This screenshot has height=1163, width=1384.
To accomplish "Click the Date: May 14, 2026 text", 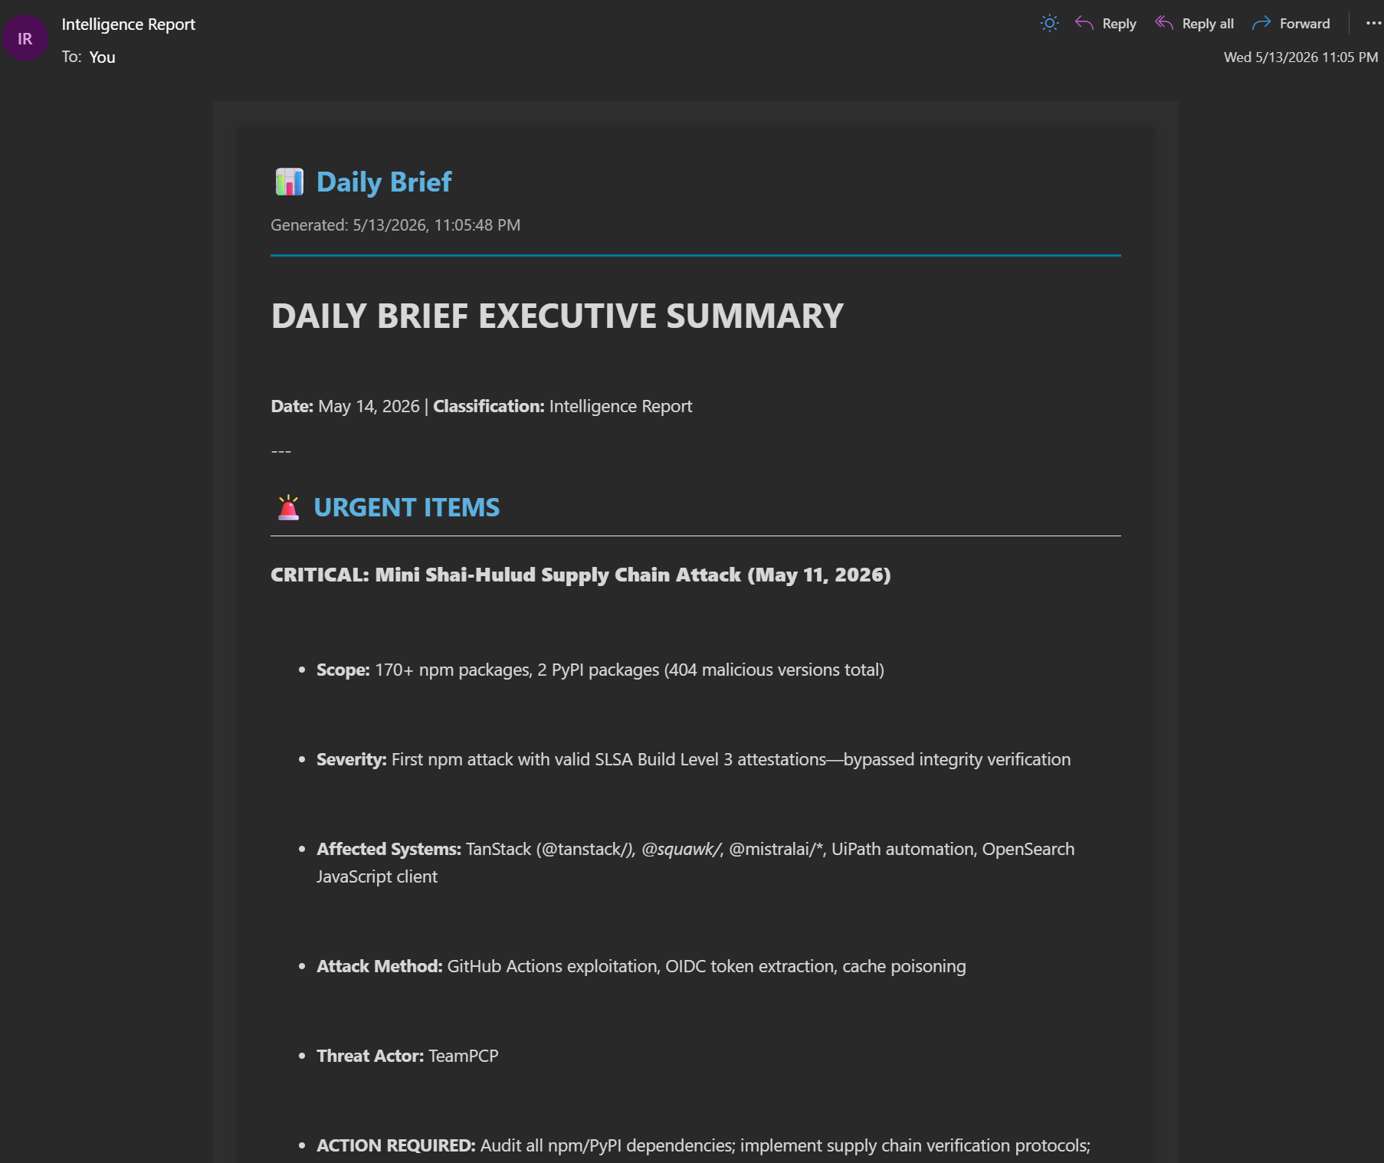I will pyautogui.click(x=345, y=406).
